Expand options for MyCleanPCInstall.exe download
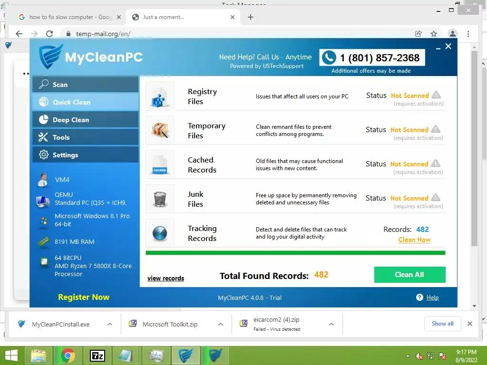Screen dimensions: 487x365 (110, 324)
